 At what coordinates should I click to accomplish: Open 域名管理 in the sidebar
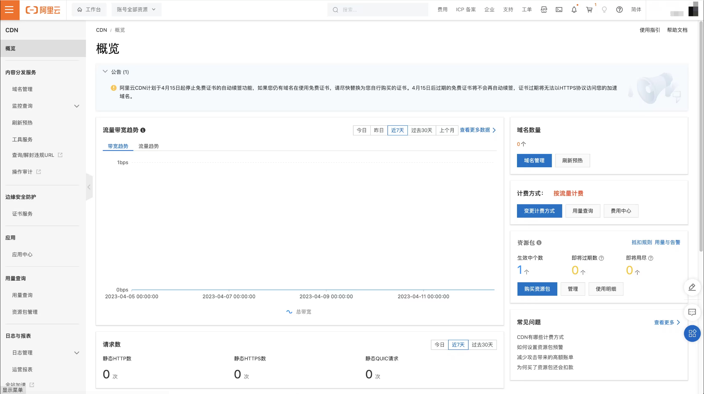pos(22,89)
